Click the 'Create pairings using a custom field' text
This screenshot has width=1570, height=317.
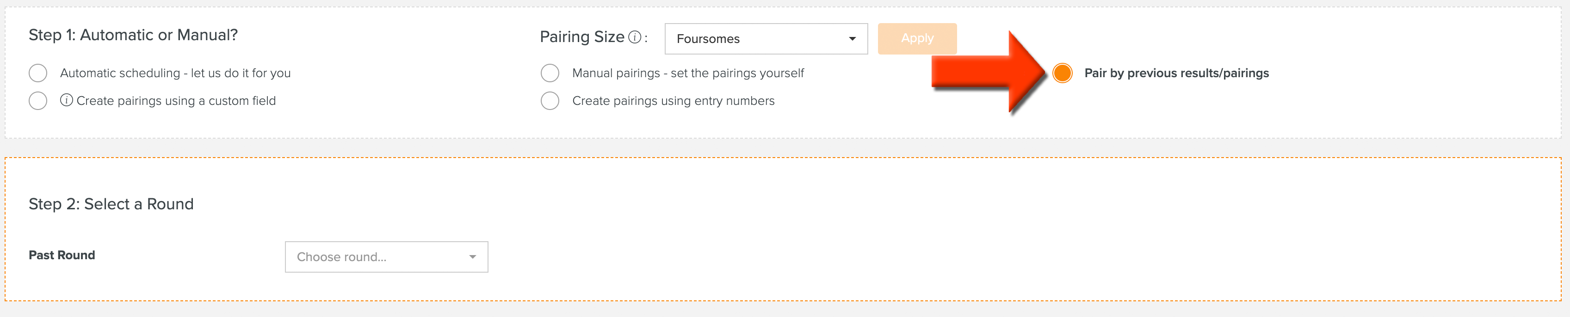coord(176,101)
